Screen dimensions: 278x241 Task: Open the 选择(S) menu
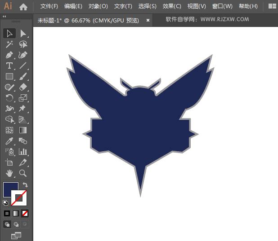click(x=148, y=6)
